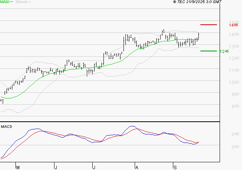
Task: Click the MA20 legend label
Action: [x=4, y=2]
